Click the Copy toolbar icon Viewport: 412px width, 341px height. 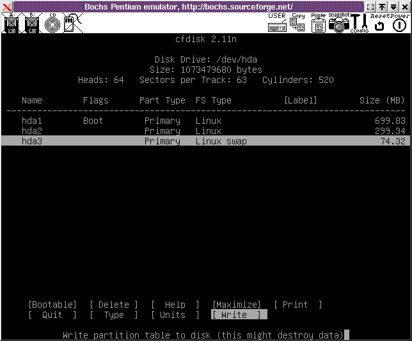(x=297, y=24)
